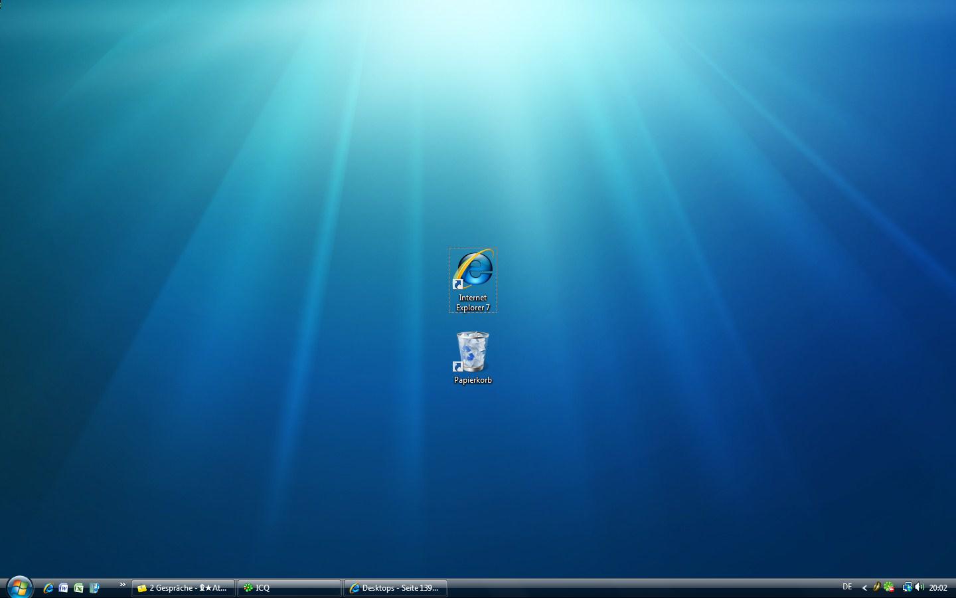Switch to the ICQ taskbar window
956x598 pixels.
point(289,588)
